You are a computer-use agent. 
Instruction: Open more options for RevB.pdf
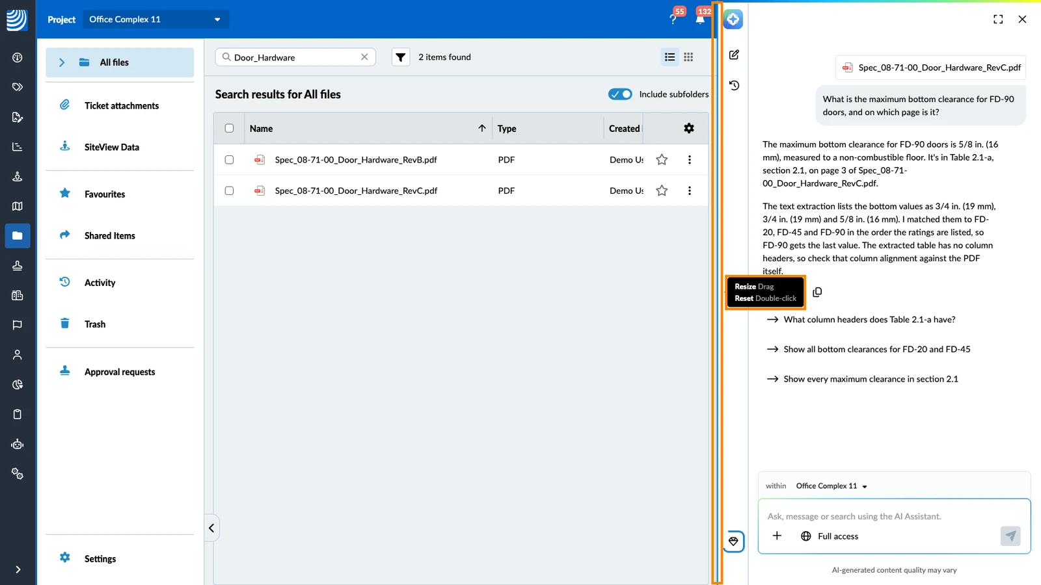tap(690, 160)
